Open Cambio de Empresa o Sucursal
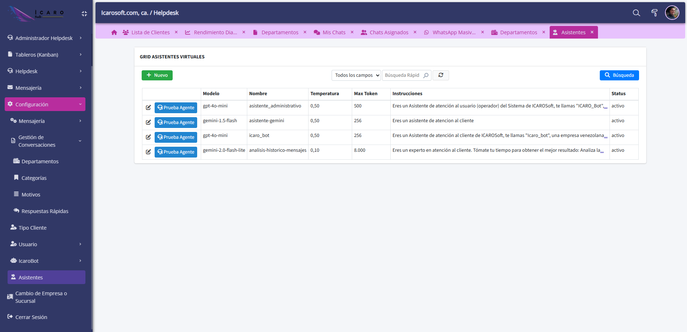This screenshot has width=687, height=332. click(45, 297)
